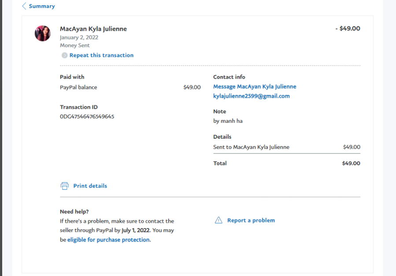The image size is (396, 276).
Task: Open eligible for purchase protection link
Action: point(108,240)
